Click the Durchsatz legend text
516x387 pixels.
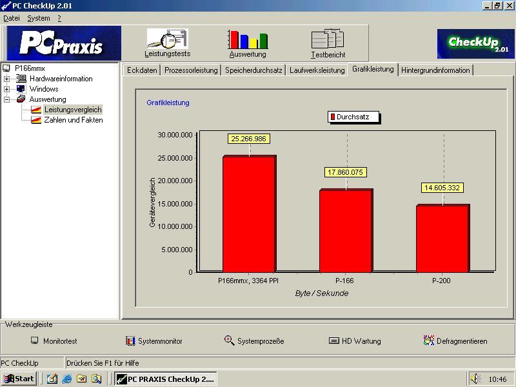[x=353, y=117]
